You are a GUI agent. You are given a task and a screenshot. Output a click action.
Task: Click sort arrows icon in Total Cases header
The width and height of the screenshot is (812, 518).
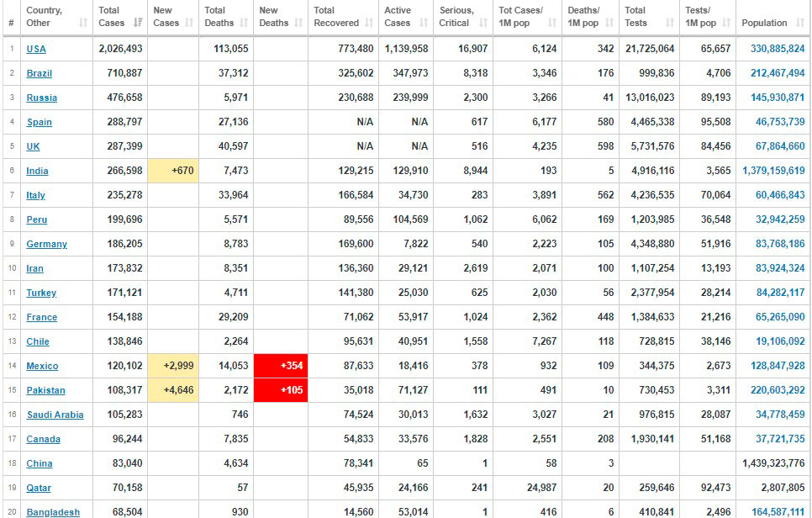click(139, 23)
